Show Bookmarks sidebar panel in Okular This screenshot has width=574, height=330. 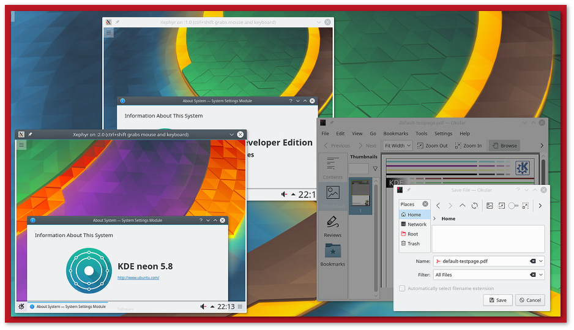[332, 255]
